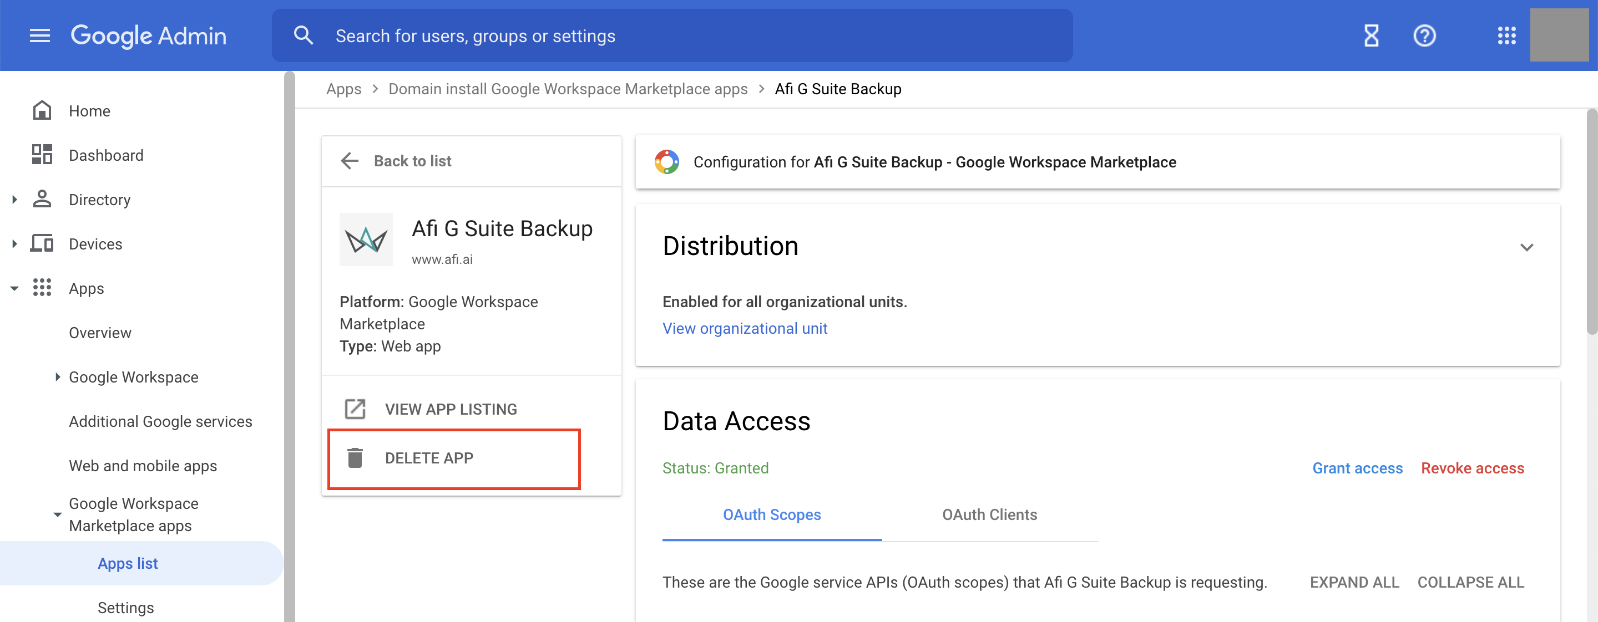The height and width of the screenshot is (622, 1598).
Task: Select Apps list in sidebar
Action: tap(141, 563)
